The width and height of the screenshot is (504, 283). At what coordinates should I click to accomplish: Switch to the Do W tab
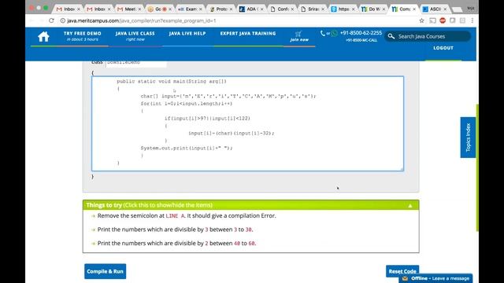[x=372, y=9]
